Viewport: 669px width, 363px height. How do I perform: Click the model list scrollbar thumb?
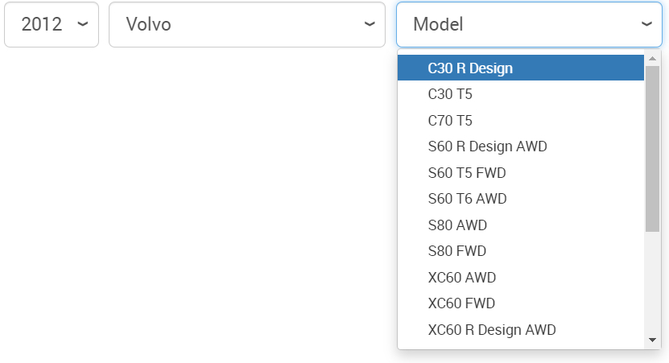[x=653, y=149]
